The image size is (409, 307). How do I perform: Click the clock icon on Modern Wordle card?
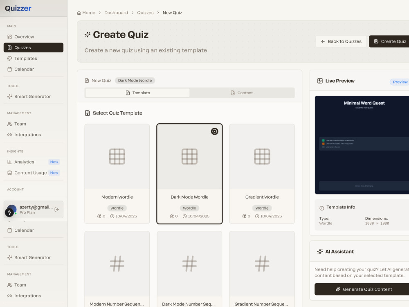pos(112,216)
